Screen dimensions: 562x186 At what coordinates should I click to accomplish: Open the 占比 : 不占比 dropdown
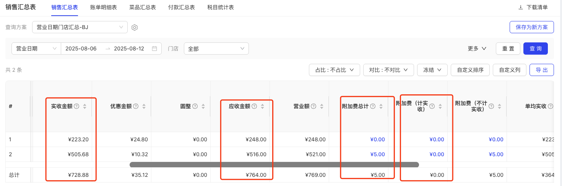pos(334,70)
